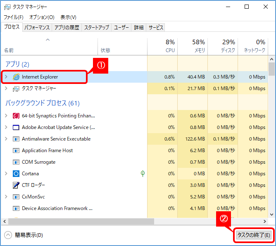This screenshot has width=276, height=246.
Task: Switch to the アプリの履歴 tab
Action: point(67,28)
